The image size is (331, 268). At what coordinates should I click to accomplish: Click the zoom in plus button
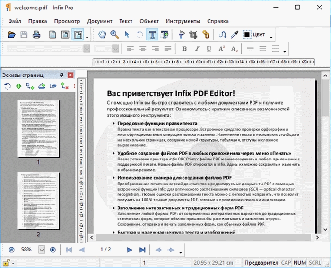point(52,250)
